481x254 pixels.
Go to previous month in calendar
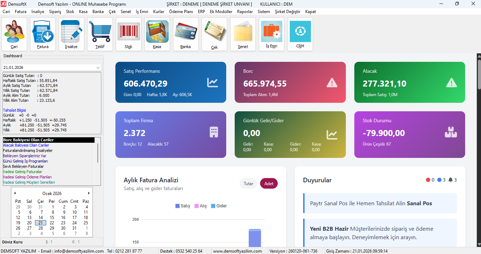15,193
